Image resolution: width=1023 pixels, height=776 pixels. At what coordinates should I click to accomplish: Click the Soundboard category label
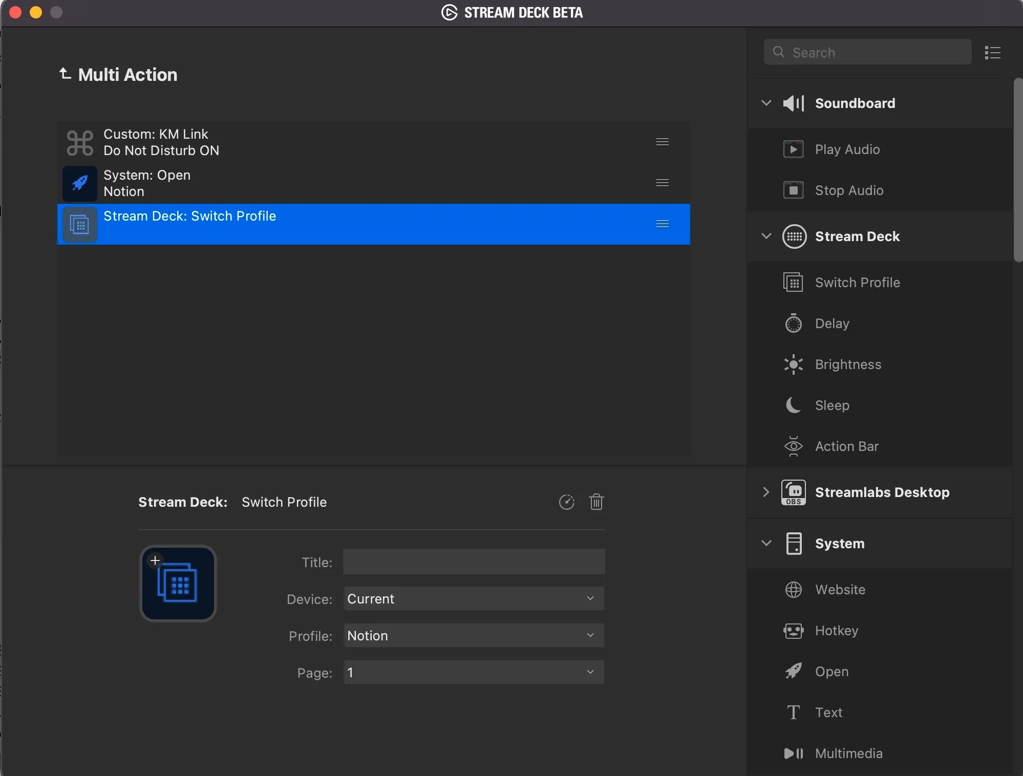coord(855,103)
